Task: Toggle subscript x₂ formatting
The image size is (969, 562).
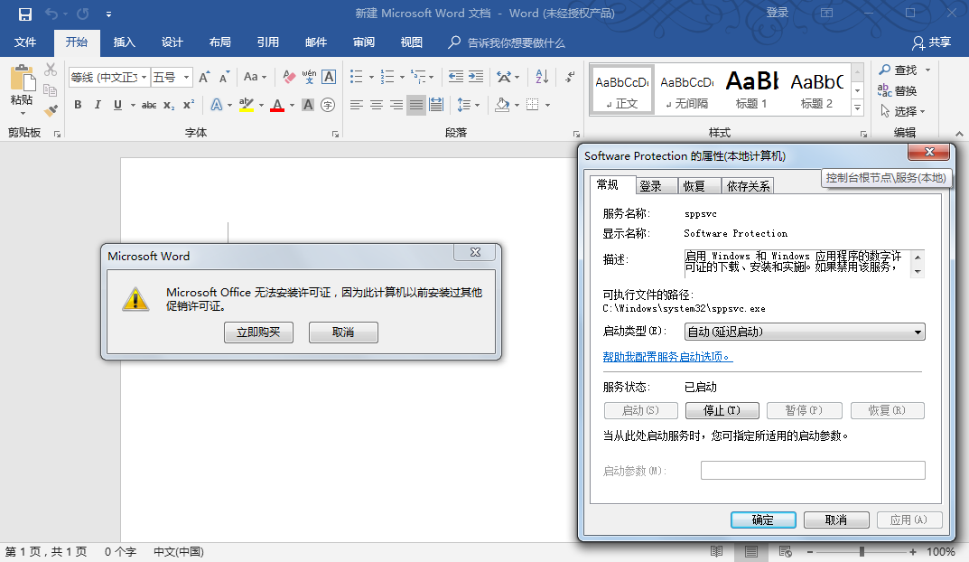Action: tap(169, 105)
